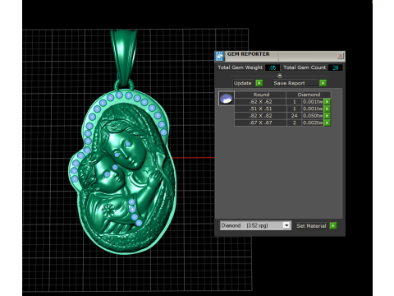This screenshot has width=394, height=296.
Task: Click the Total Gem Weight label
Action: 240,67
